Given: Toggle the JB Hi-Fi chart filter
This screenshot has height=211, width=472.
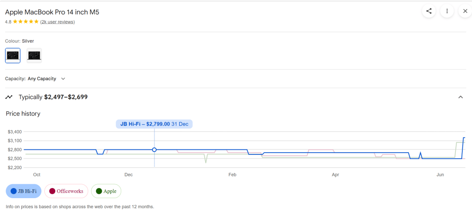Looking at the screenshot, I should (24, 191).
